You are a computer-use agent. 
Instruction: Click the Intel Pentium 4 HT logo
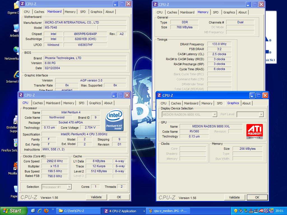pyautogui.click(x=115, y=120)
